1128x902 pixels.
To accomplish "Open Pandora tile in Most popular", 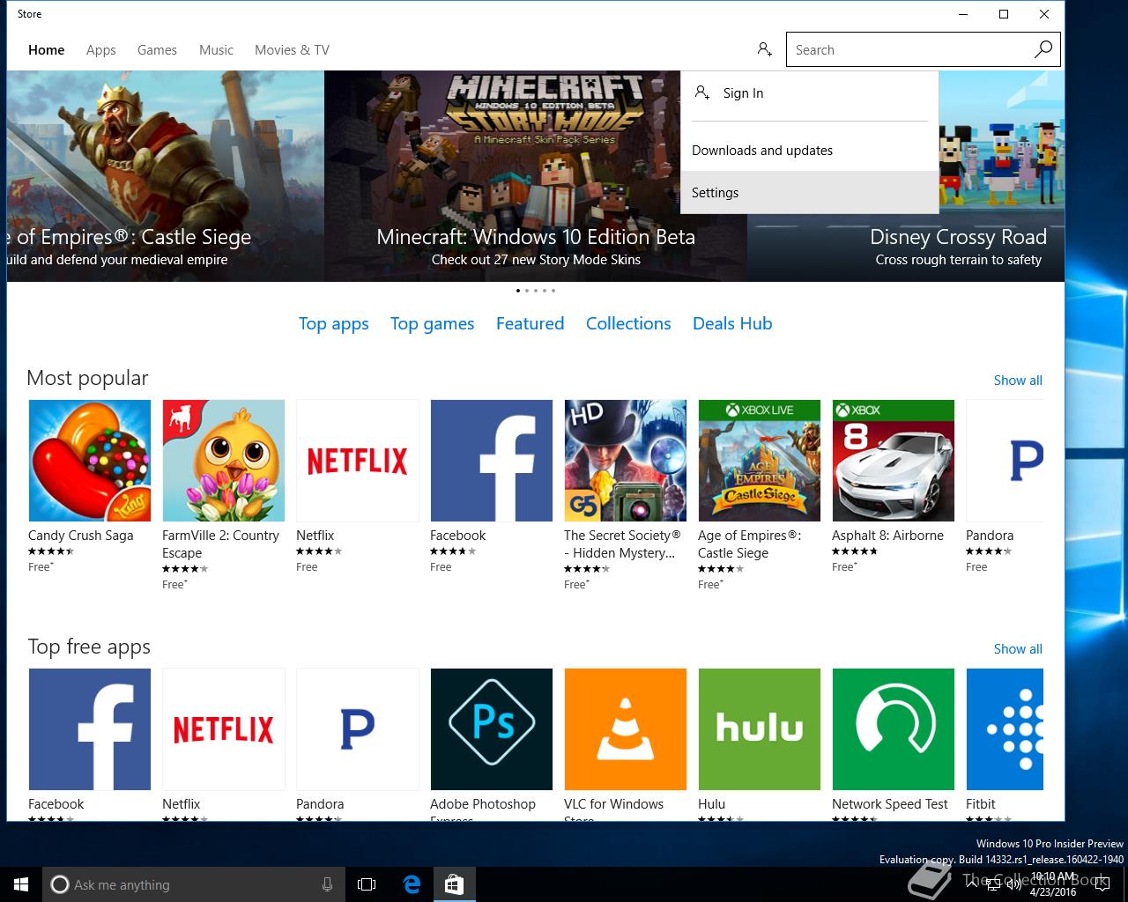I will click(x=1005, y=461).
